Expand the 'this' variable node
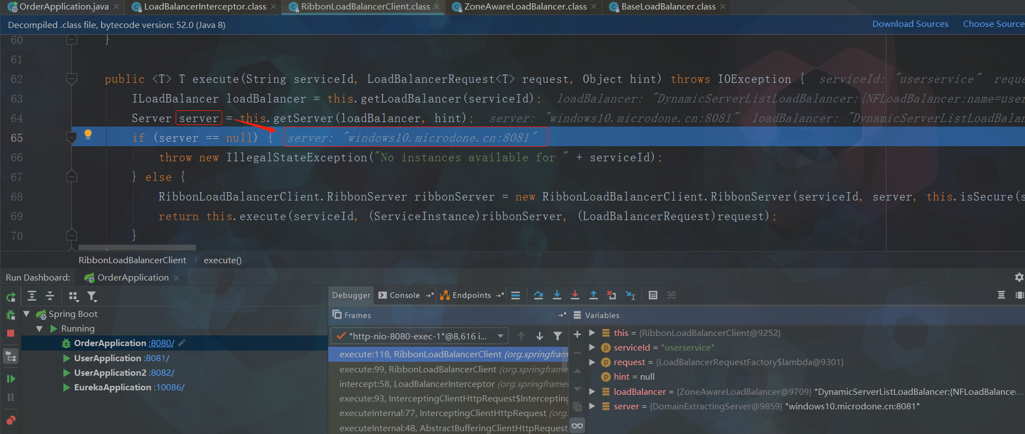This screenshot has height=434, width=1025. click(x=592, y=333)
